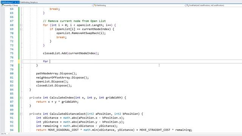This screenshot has width=242, height=136.
Task: Click line number 86 in the margin
Action: [x=12, y=97]
